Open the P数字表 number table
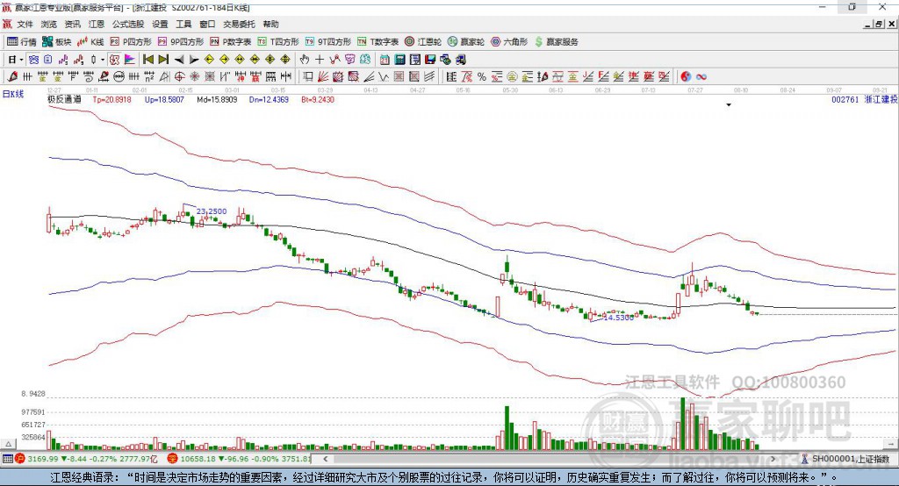 click(x=230, y=42)
